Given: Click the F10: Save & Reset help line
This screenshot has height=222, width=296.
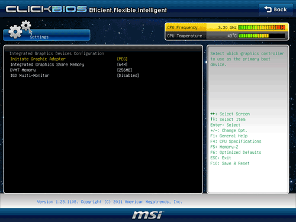Looking at the screenshot, I should click(230, 163).
